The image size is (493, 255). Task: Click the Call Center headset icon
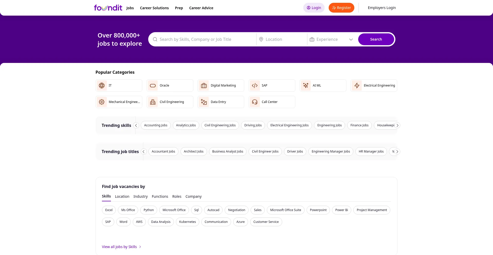(x=255, y=102)
